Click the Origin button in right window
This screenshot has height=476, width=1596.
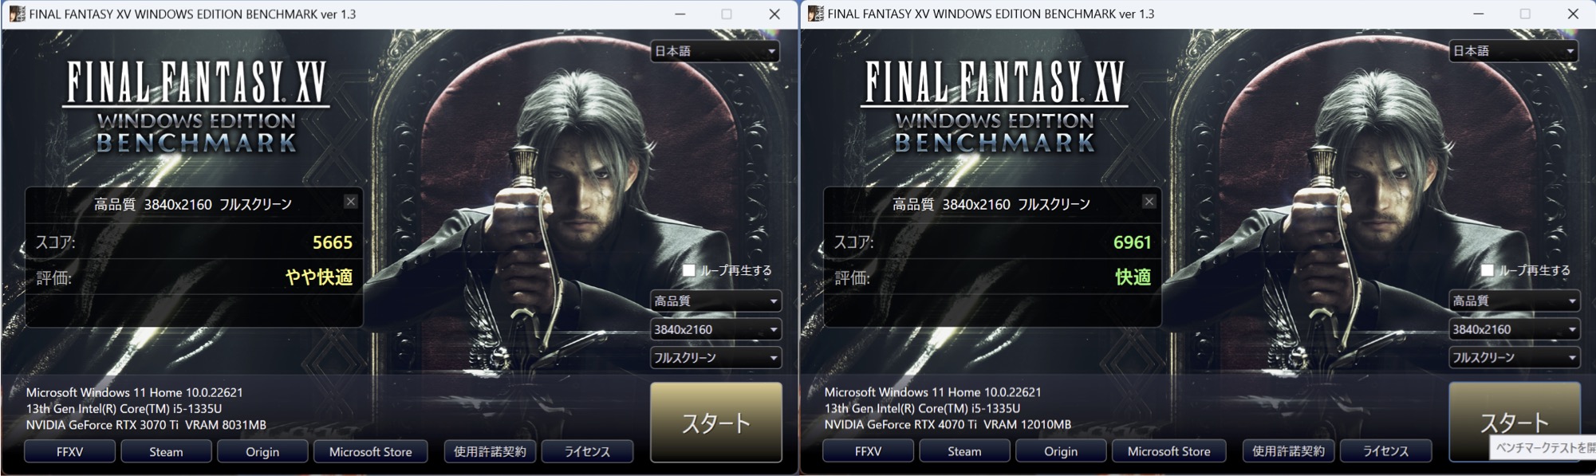tap(1061, 451)
